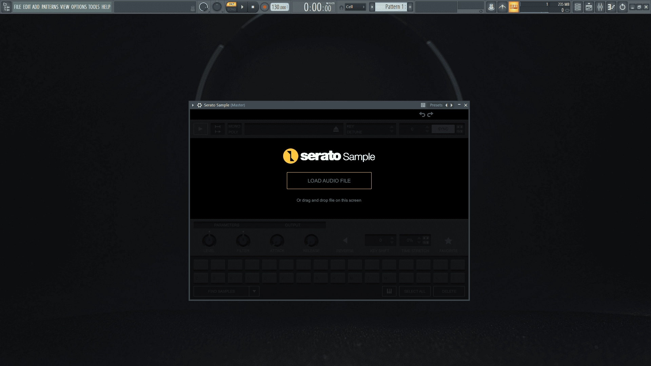
Task: Minimize the Serato Sample plugin window
Action: pyautogui.click(x=459, y=105)
